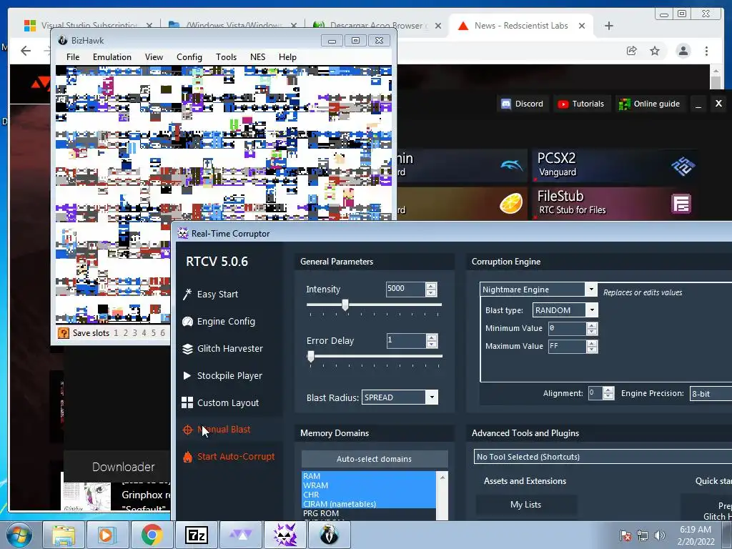Open Glitch Harvester panel

[223, 348]
